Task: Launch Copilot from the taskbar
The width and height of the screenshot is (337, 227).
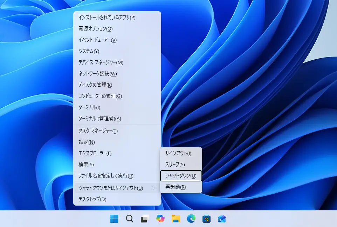Action: (x=160, y=219)
